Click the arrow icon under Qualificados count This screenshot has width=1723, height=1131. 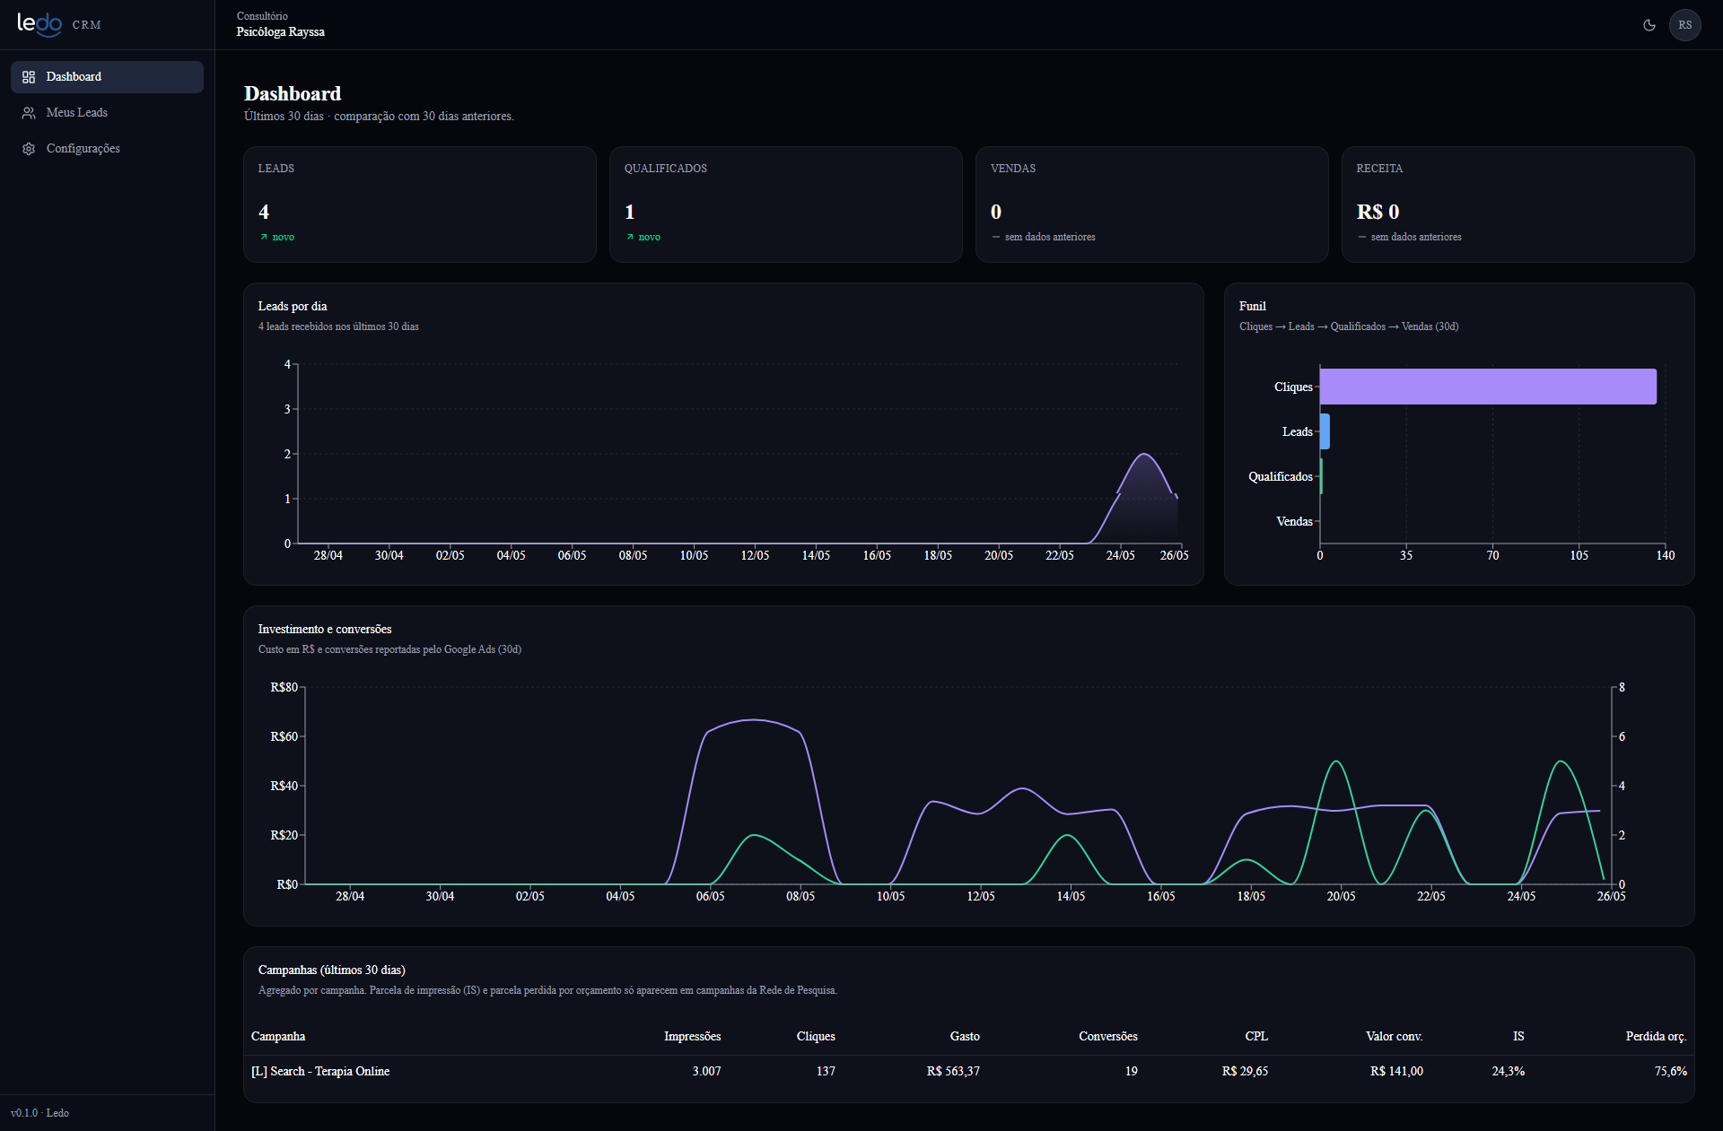[630, 238]
